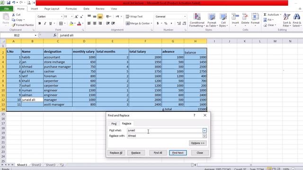This screenshot has width=303, height=170.
Task: Click Find Next button
Action: tap(178, 153)
